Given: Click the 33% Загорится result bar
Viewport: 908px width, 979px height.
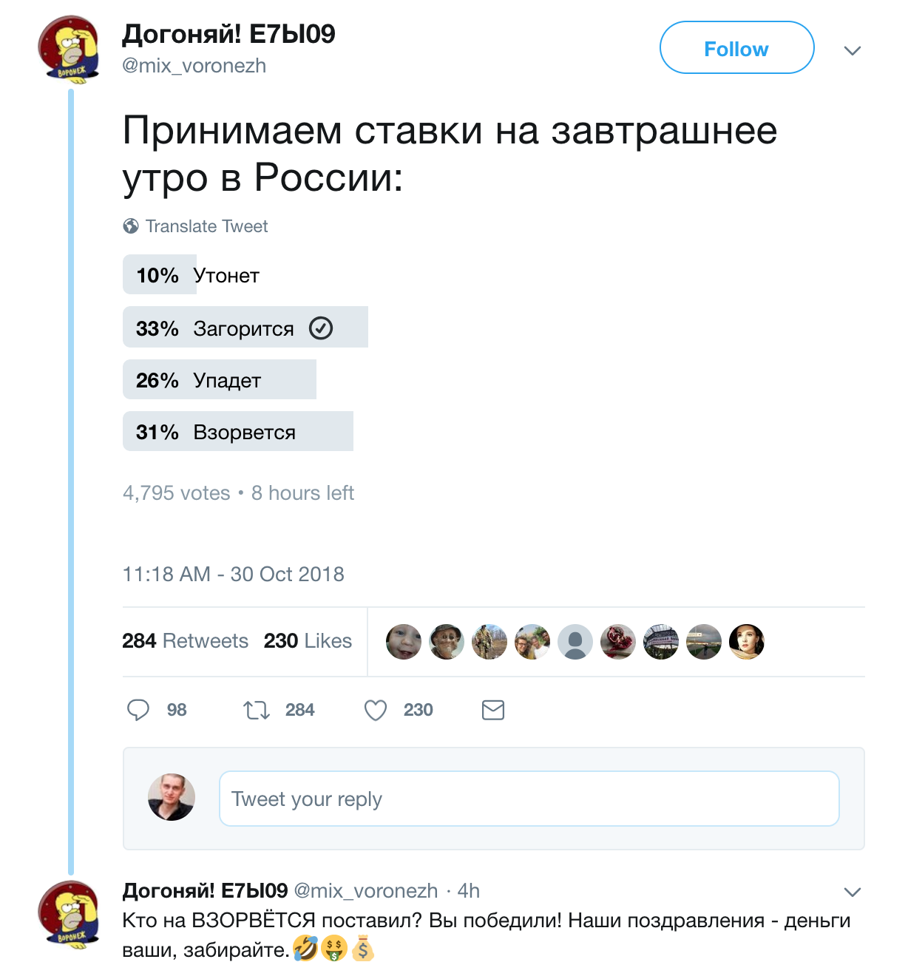Looking at the screenshot, I should [x=222, y=328].
